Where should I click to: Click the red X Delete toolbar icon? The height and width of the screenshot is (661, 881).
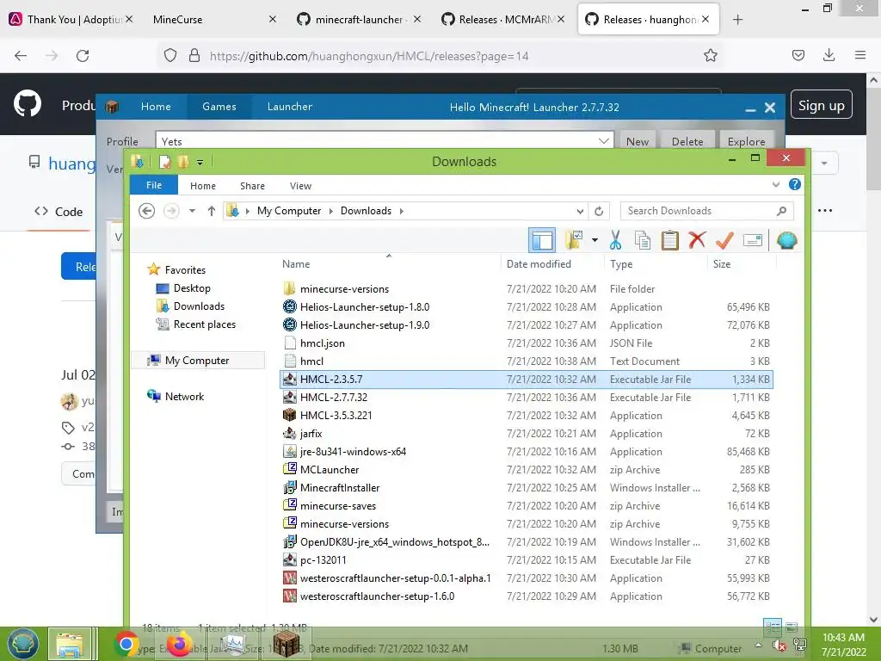point(697,240)
